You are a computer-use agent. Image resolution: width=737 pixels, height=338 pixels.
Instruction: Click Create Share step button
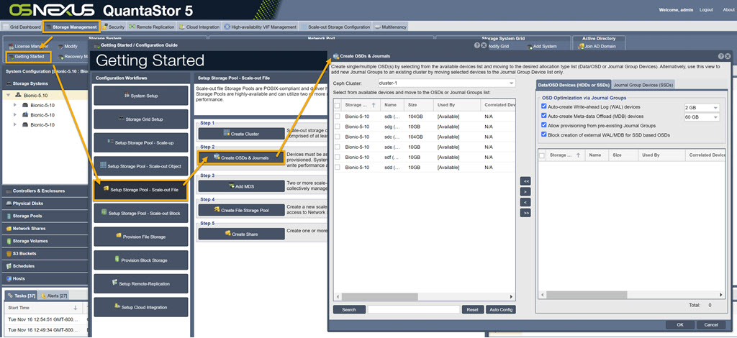[242, 234]
